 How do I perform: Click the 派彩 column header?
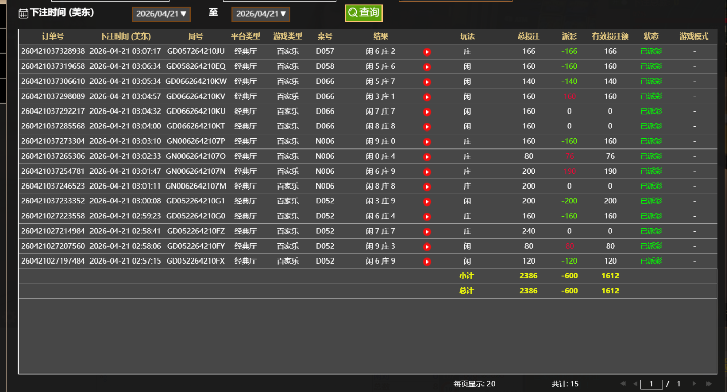569,36
